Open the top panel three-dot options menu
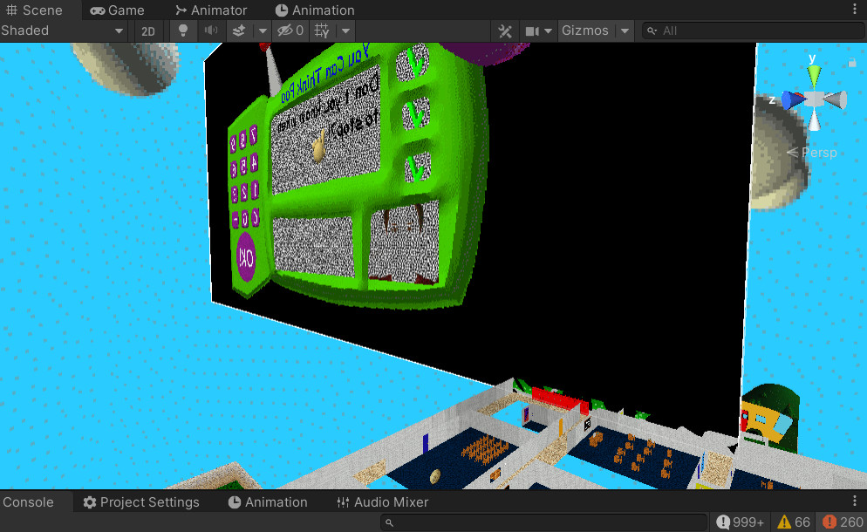This screenshot has width=867, height=532. pos(855,10)
